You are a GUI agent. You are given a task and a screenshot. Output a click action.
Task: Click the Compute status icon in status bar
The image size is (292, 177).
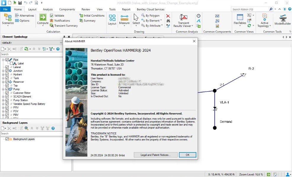[268, 174]
